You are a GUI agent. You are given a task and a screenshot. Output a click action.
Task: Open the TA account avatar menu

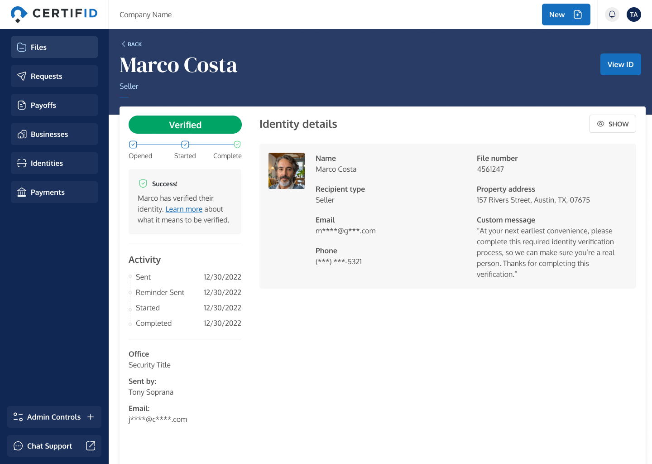point(633,14)
